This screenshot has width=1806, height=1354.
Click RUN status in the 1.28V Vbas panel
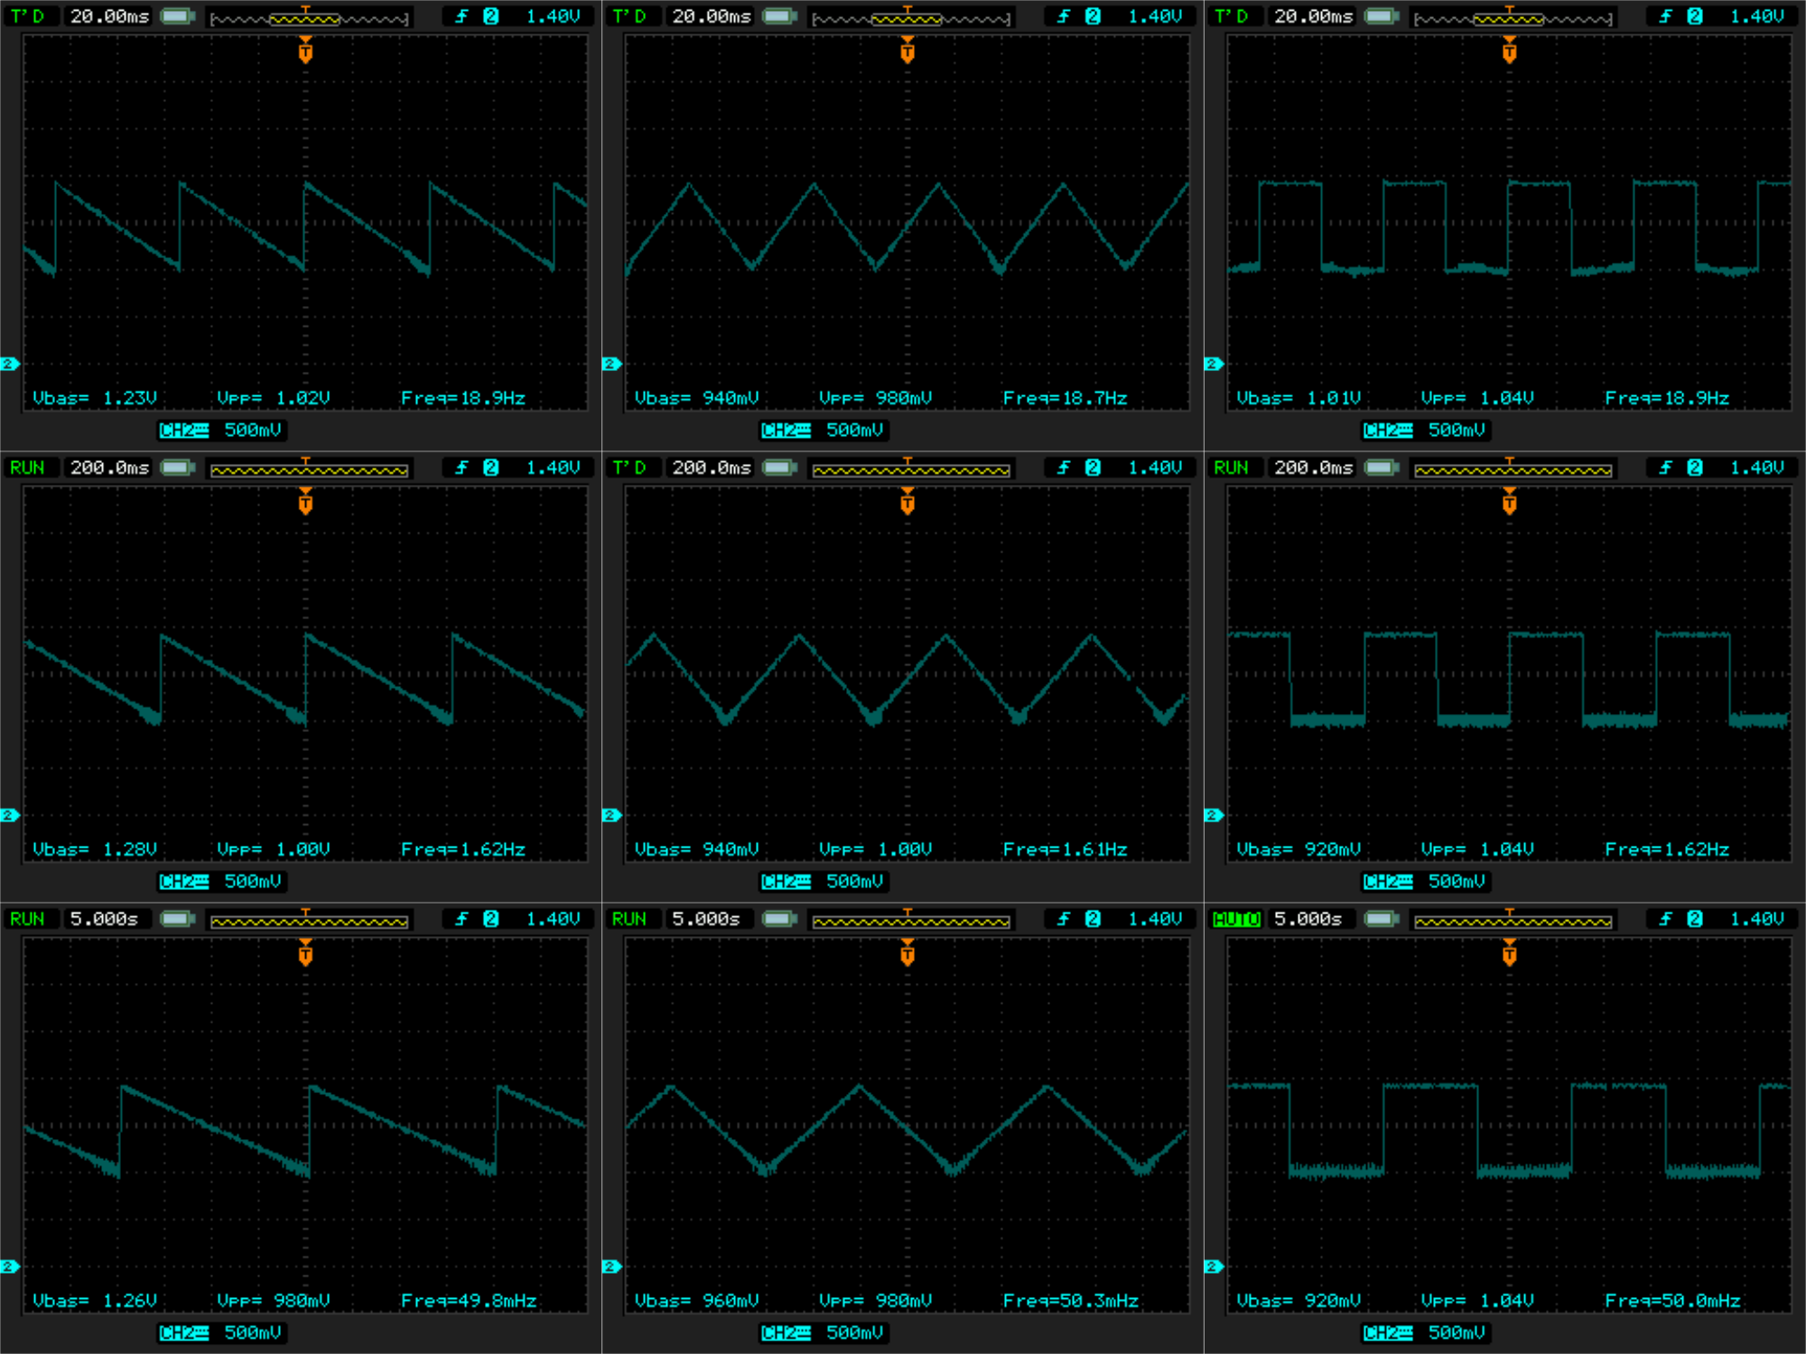(27, 468)
